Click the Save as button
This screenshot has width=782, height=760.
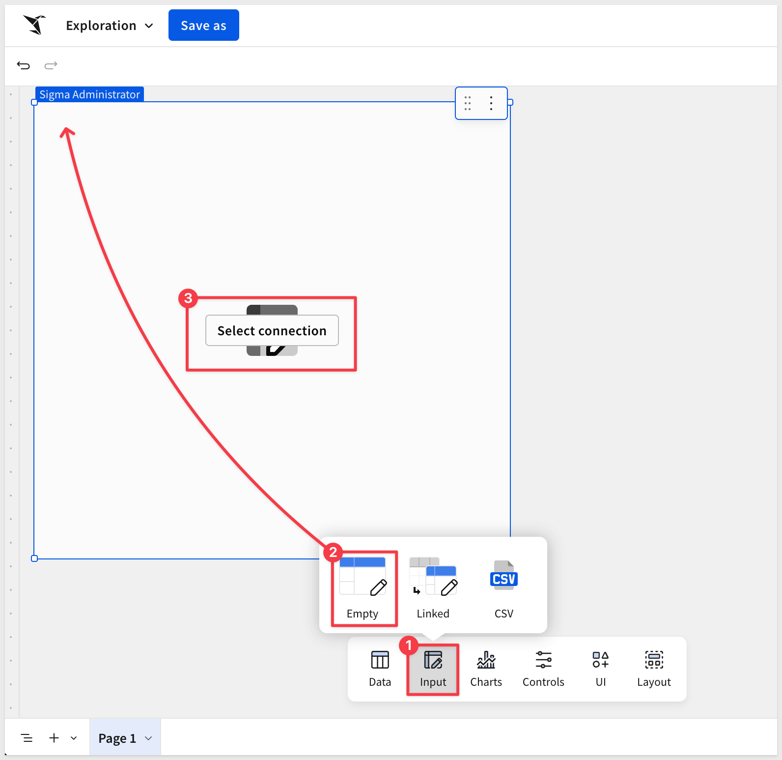point(203,26)
